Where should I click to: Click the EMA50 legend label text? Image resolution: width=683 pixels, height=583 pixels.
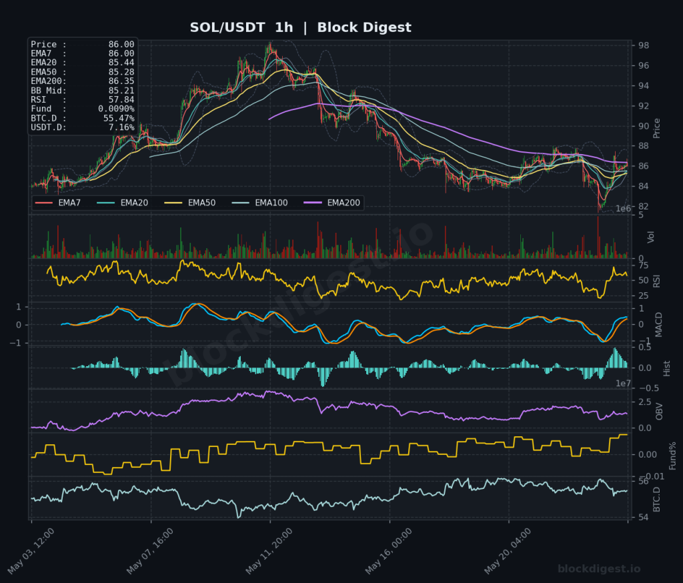click(201, 203)
